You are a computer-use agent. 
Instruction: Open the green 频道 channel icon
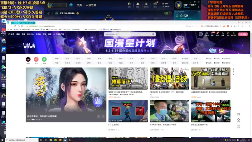tap(44, 59)
